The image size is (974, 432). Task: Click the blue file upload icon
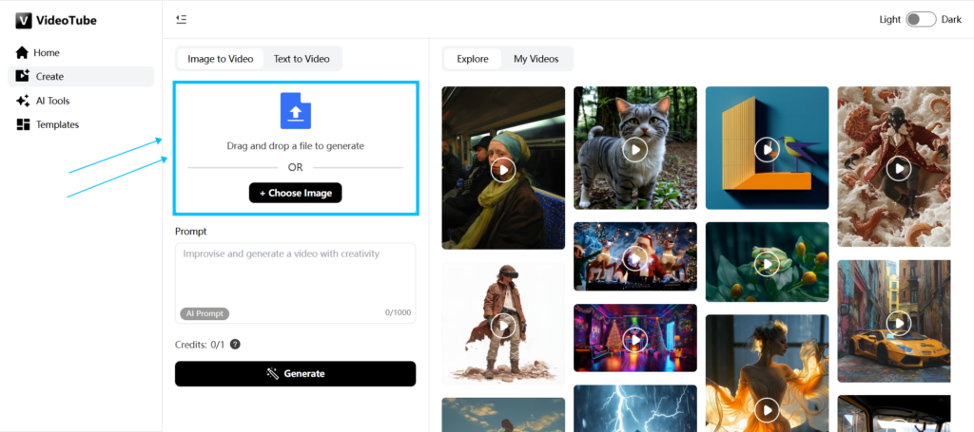pos(296,110)
